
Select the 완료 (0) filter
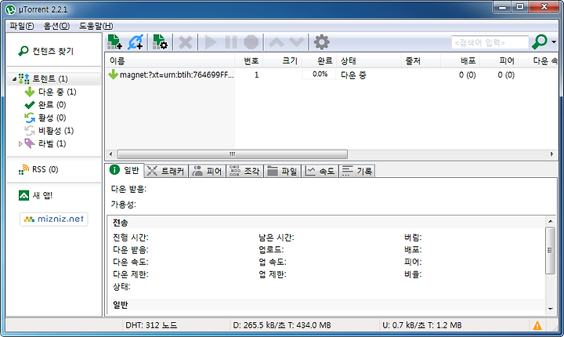[x=45, y=105]
